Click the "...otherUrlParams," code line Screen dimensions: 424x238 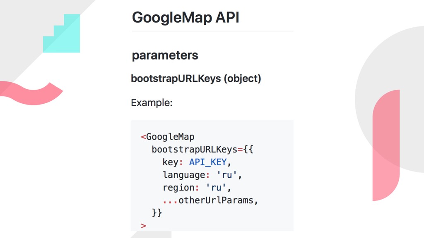(x=210, y=200)
